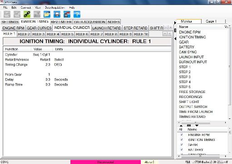This screenshot has width=232, height=164.
Task: Toggle the GEAR checkbox in monitor list
Action: coord(182,145)
